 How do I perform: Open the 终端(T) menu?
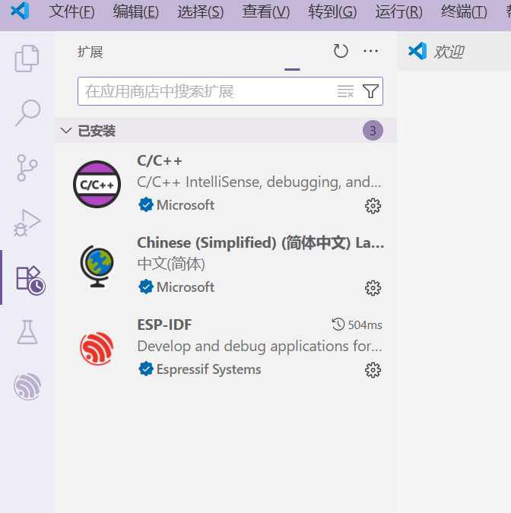click(464, 12)
